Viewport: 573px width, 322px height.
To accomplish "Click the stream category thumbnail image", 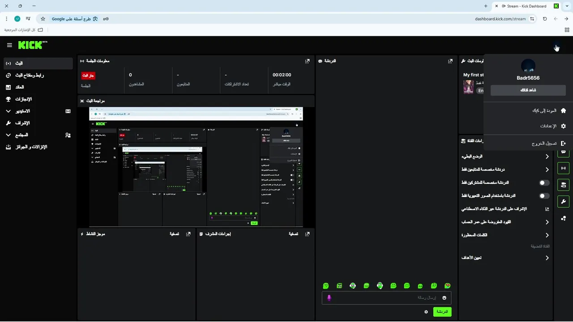I will click(468, 87).
